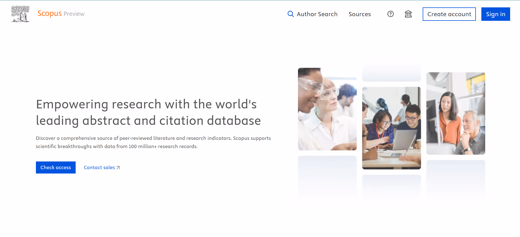Click the woman in orange blouse photo
Screen dimensions: 520x237
[x=456, y=113]
